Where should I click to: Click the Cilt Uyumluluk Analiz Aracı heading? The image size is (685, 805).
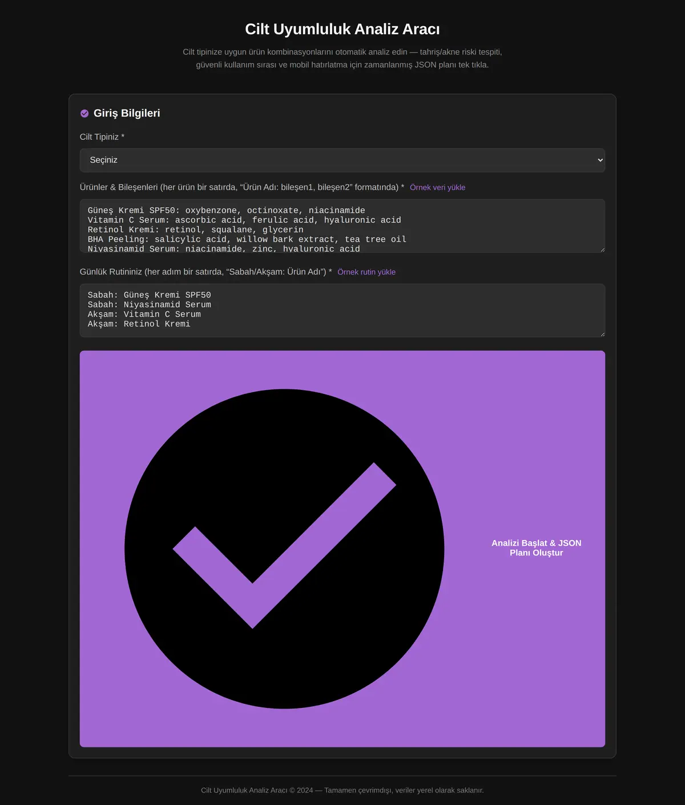(342, 29)
